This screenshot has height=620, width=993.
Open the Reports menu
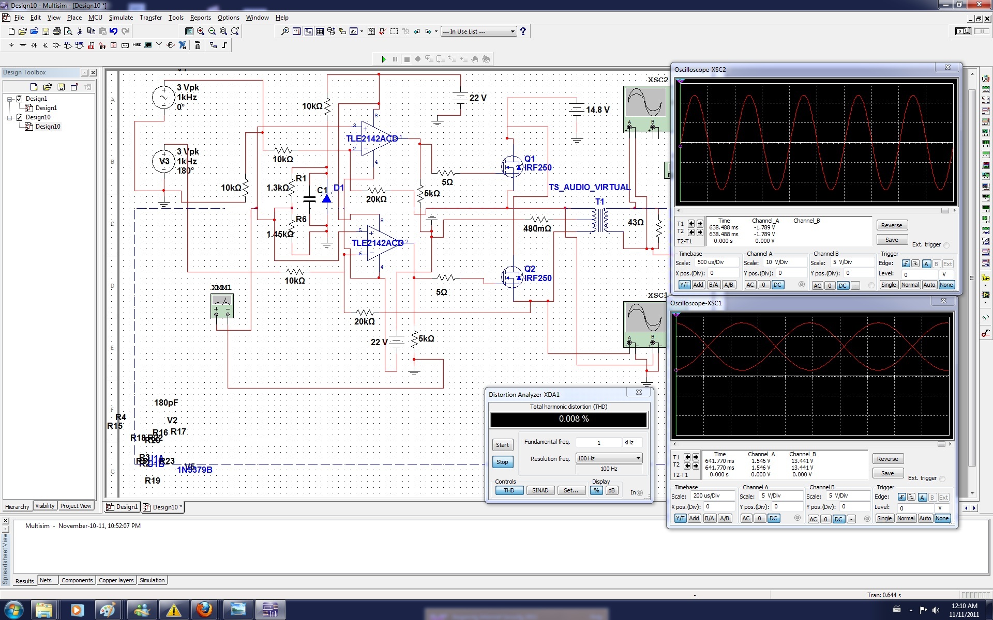(200, 18)
